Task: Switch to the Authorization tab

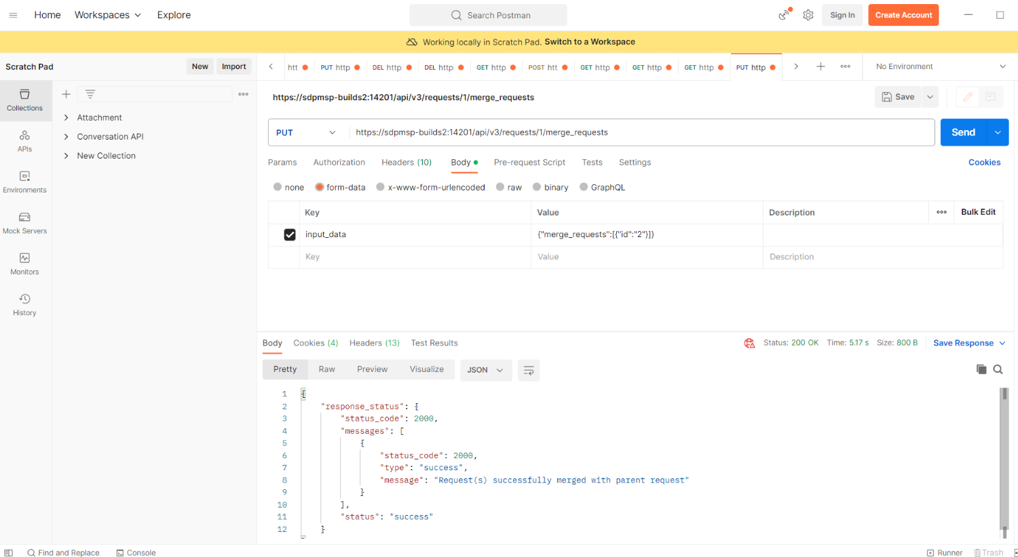Action: 339,163
